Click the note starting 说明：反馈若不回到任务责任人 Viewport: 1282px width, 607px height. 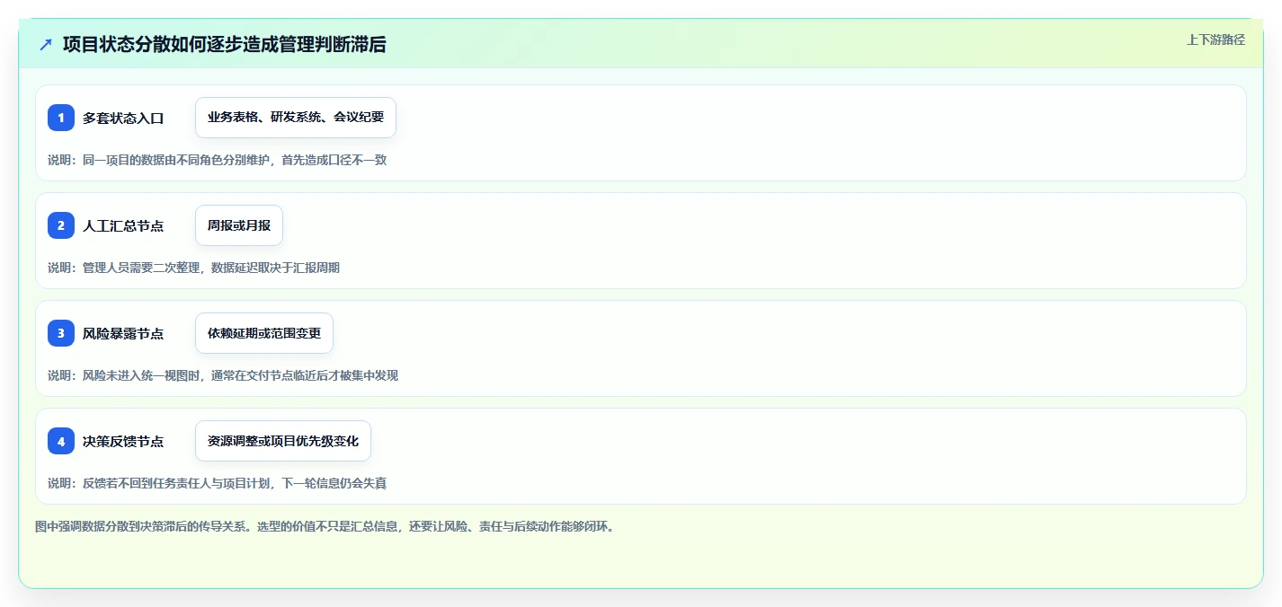click(x=218, y=483)
